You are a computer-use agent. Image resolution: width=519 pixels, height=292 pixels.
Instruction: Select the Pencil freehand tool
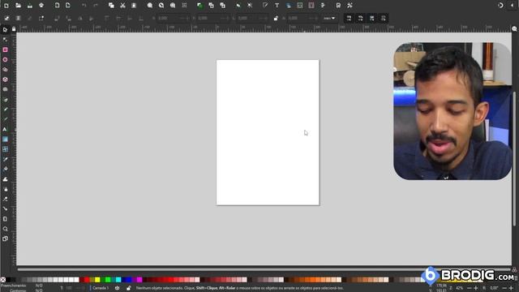tap(5, 109)
